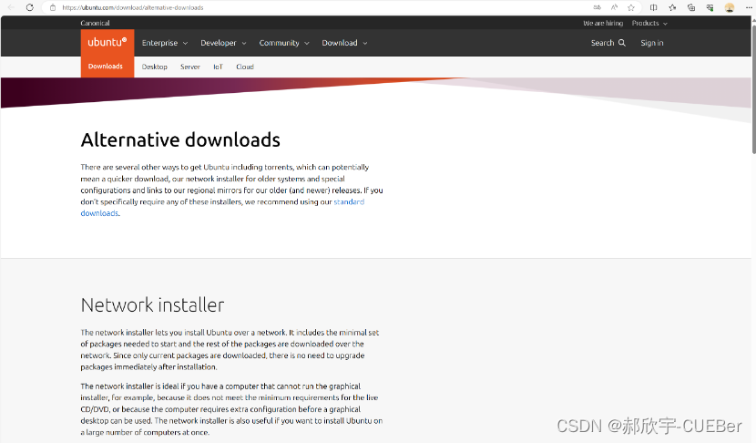Viewport: 756px width, 443px height.
Task: Open the Collections icon
Action: 691,7
